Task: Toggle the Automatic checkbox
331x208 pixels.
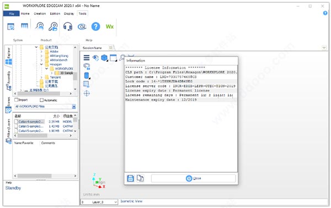Action: (x=41, y=100)
